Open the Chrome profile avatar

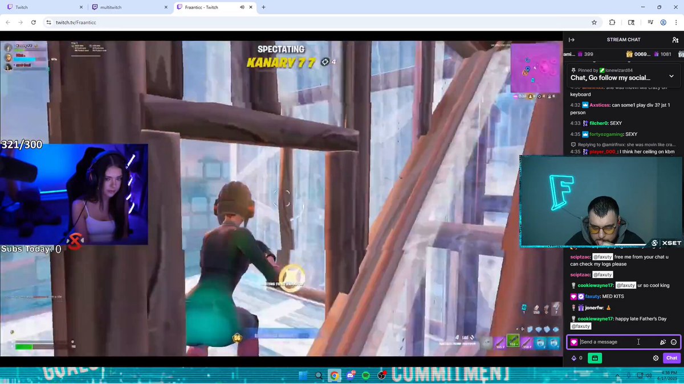click(x=663, y=22)
